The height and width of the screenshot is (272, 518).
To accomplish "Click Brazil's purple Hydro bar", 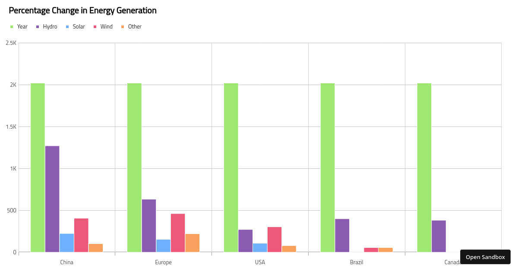I will (342, 235).
